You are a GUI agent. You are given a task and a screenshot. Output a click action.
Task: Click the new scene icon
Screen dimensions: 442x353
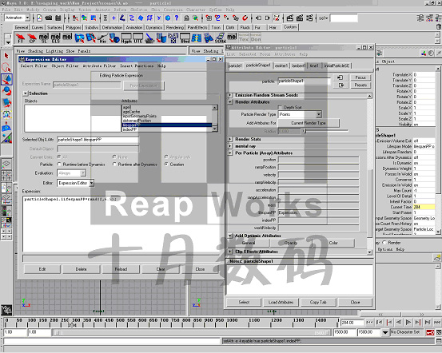pos(39,18)
